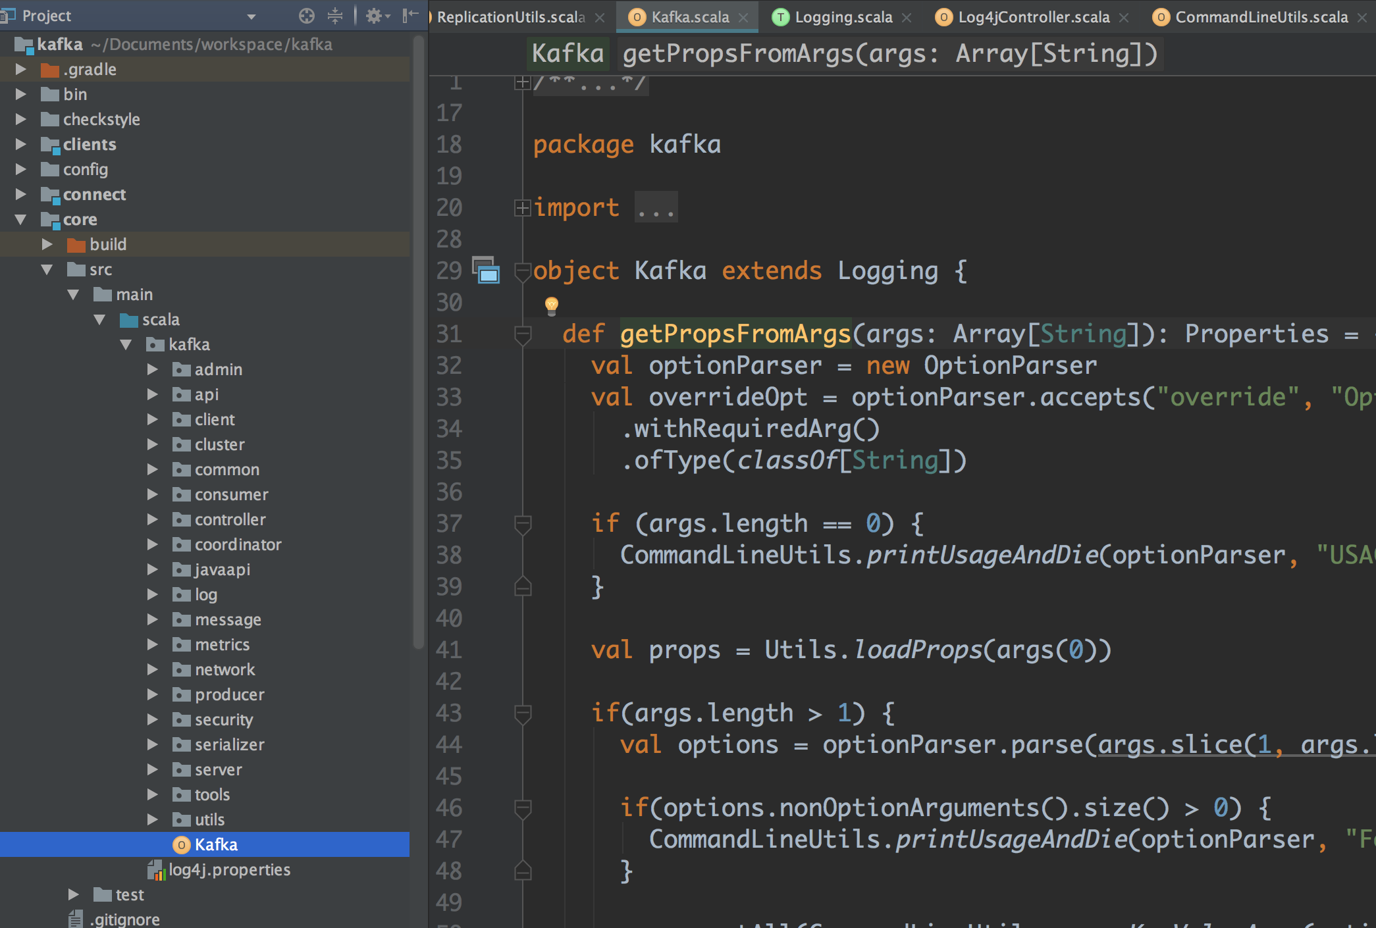Image resolution: width=1376 pixels, height=928 pixels.
Task: Select the api package
Action: 205,394
